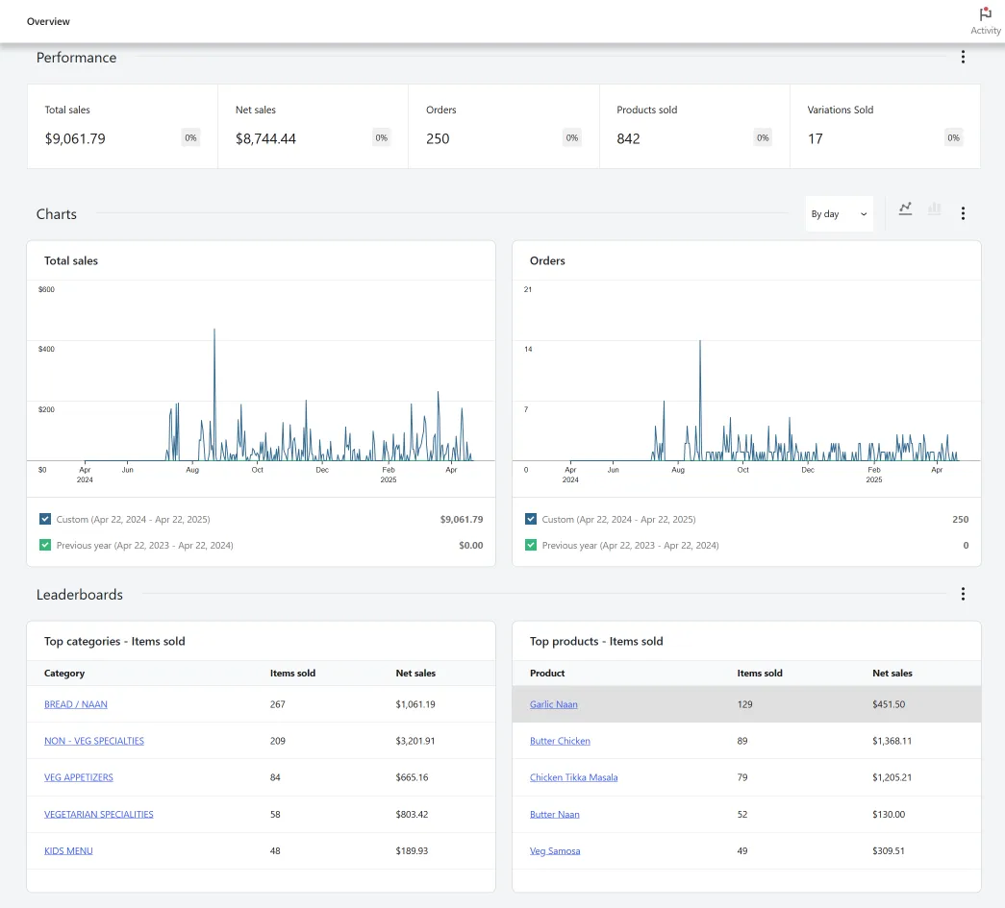The height and width of the screenshot is (908, 1005).
Task: Uncheck Custom period in Total sales chart
Action: tap(45, 519)
